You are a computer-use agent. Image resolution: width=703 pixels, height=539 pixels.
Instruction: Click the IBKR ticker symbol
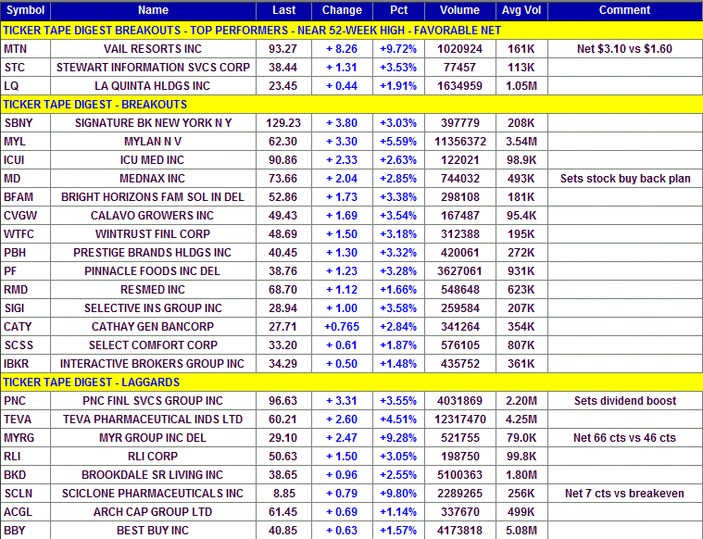(16, 363)
